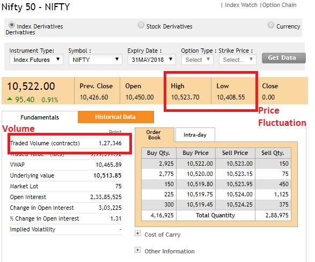The height and width of the screenshot is (262, 315).
Task: Select the Currency Derivatives radio button
Action: [x=271, y=25]
